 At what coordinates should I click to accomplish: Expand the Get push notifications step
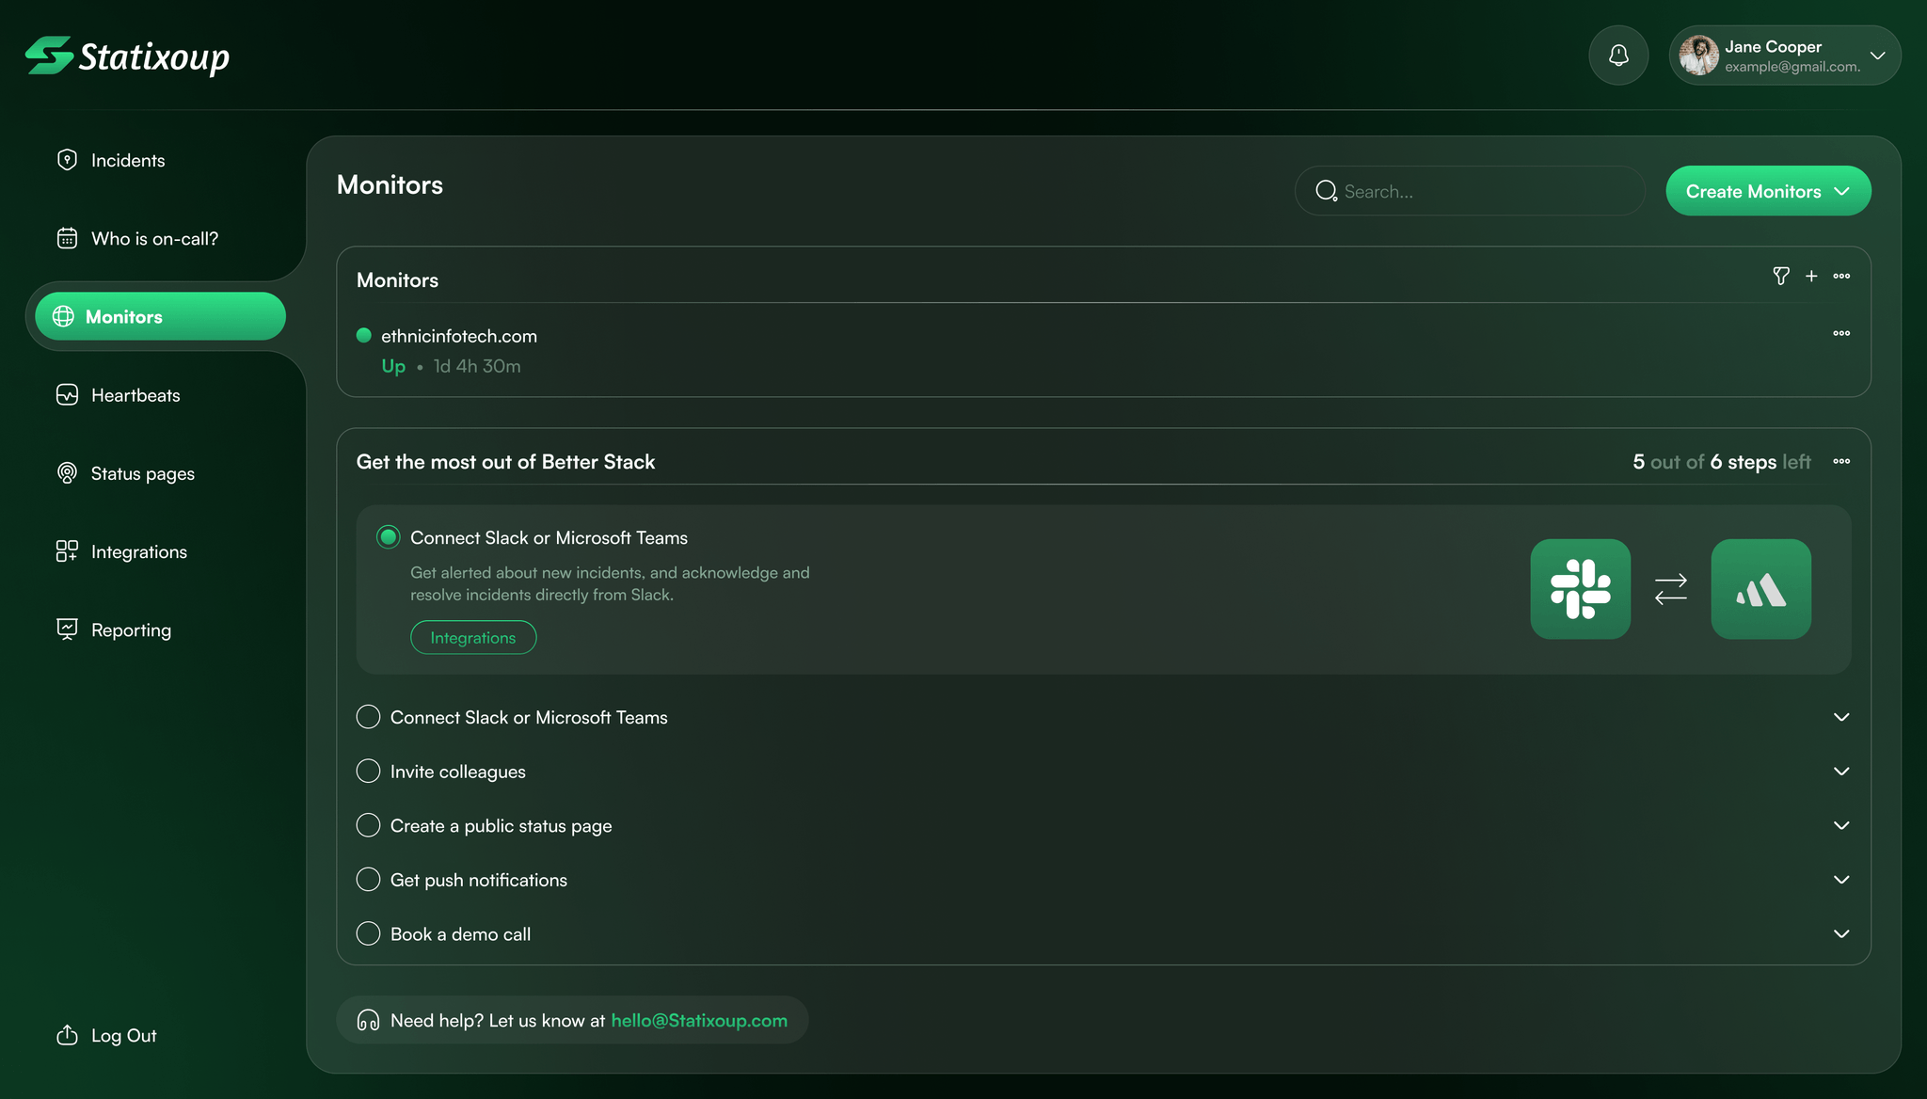pos(1841,880)
